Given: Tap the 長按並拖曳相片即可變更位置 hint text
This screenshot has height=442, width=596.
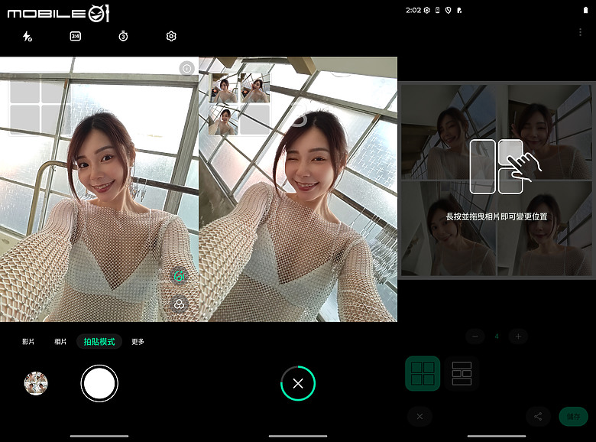Looking at the screenshot, I should click(497, 216).
